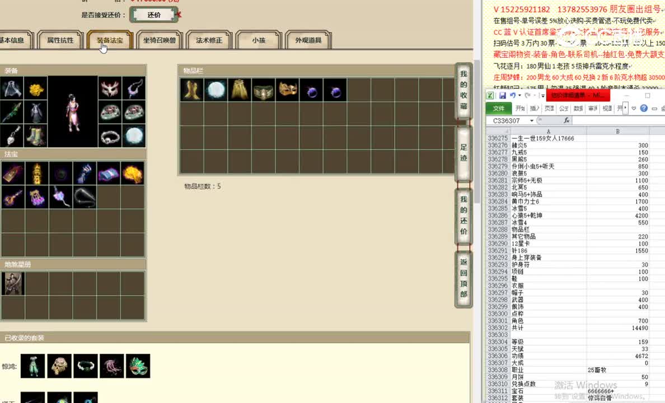Click the Redo icon in Excel
665x403 pixels.
(527, 96)
